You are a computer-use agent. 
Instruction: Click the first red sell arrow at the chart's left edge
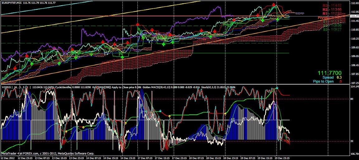pyautogui.click(x=15, y=68)
